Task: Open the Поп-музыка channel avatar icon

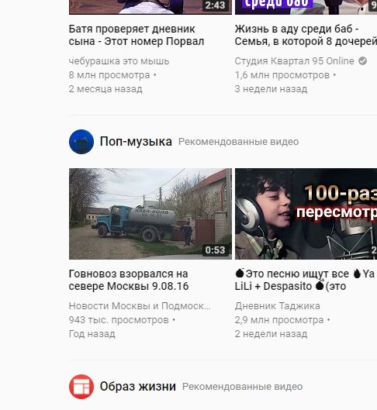Action: (x=81, y=142)
